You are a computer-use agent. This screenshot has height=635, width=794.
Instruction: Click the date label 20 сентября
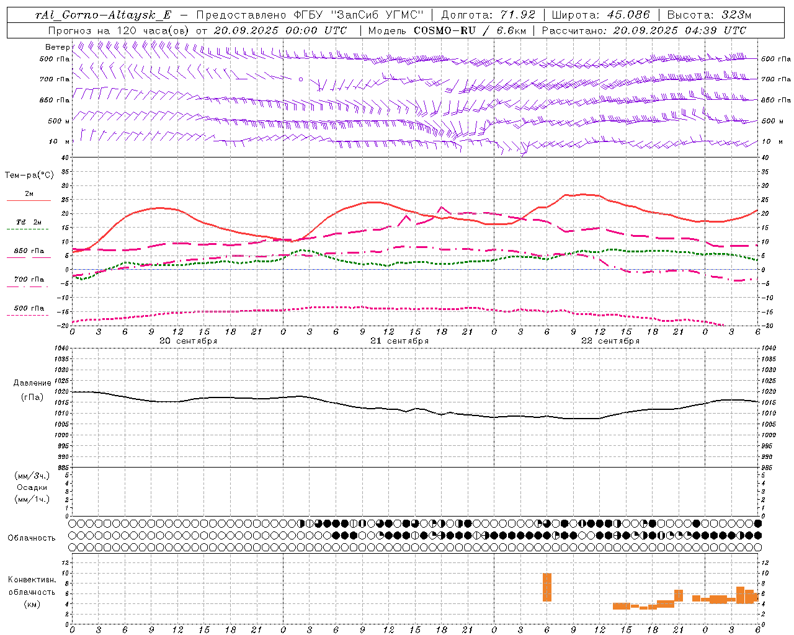pyautogui.click(x=188, y=341)
